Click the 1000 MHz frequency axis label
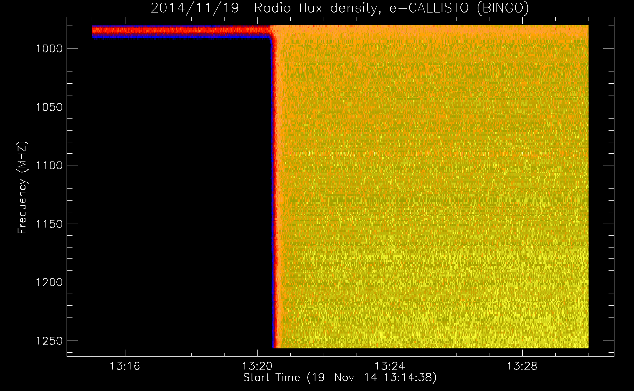The width and height of the screenshot is (634, 391). coord(49,48)
